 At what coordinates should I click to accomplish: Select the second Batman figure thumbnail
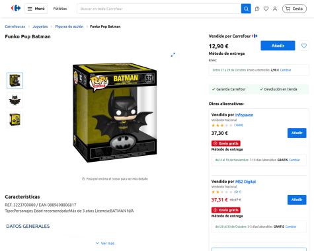15,100
